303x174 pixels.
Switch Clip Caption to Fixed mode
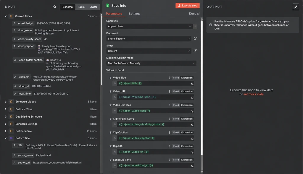coord(176,133)
